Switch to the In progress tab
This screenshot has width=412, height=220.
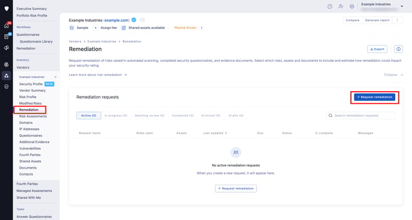116,116
